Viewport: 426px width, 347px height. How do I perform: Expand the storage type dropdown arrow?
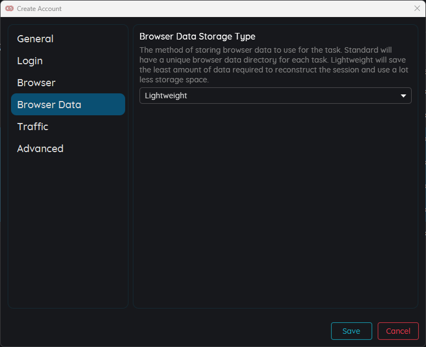pos(403,96)
